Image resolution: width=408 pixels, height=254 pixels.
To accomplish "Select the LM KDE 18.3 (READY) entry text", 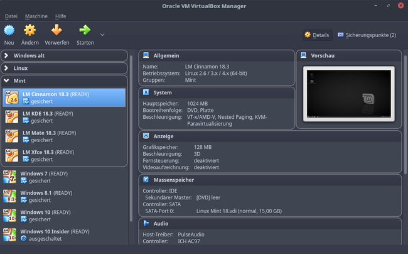I will pos(48,114).
